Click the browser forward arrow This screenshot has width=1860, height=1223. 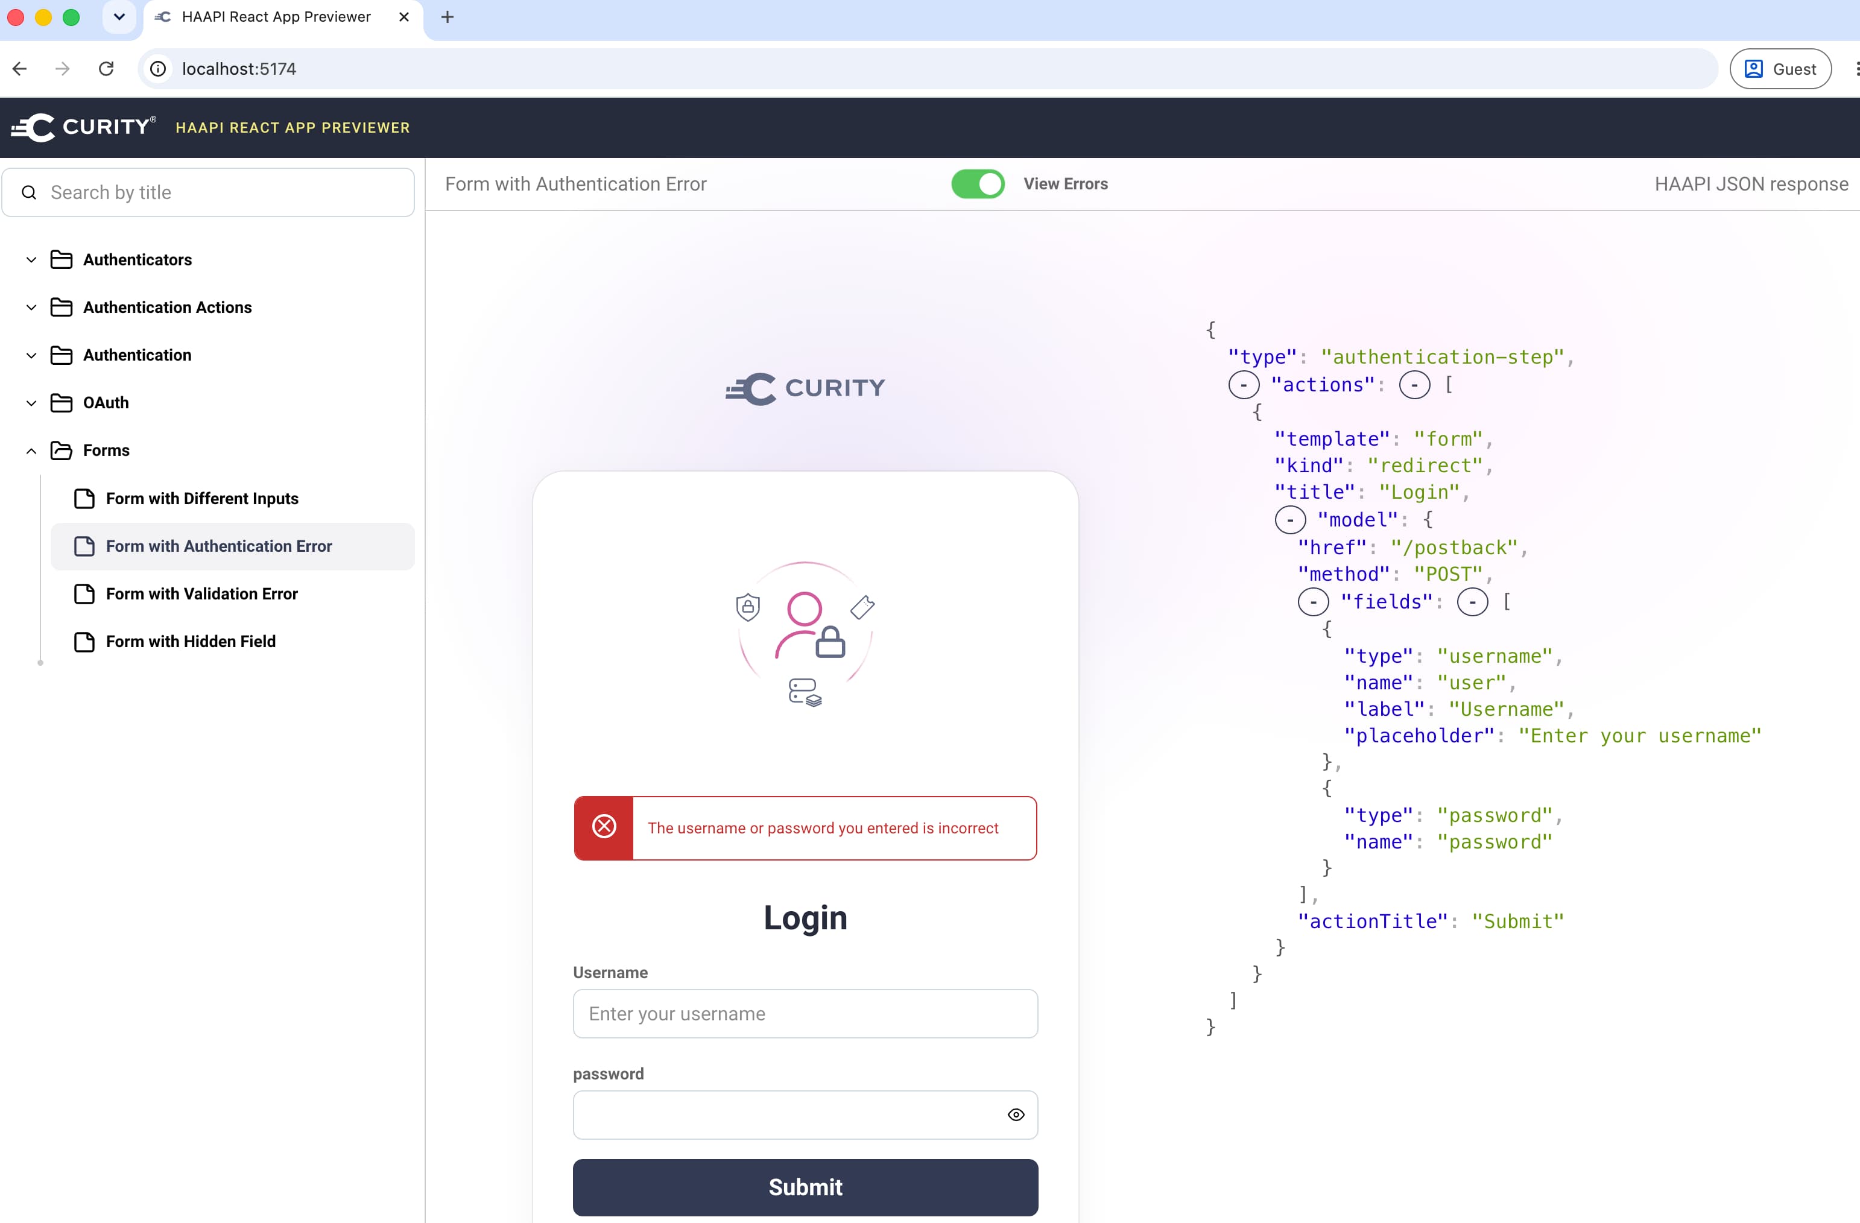(x=63, y=69)
